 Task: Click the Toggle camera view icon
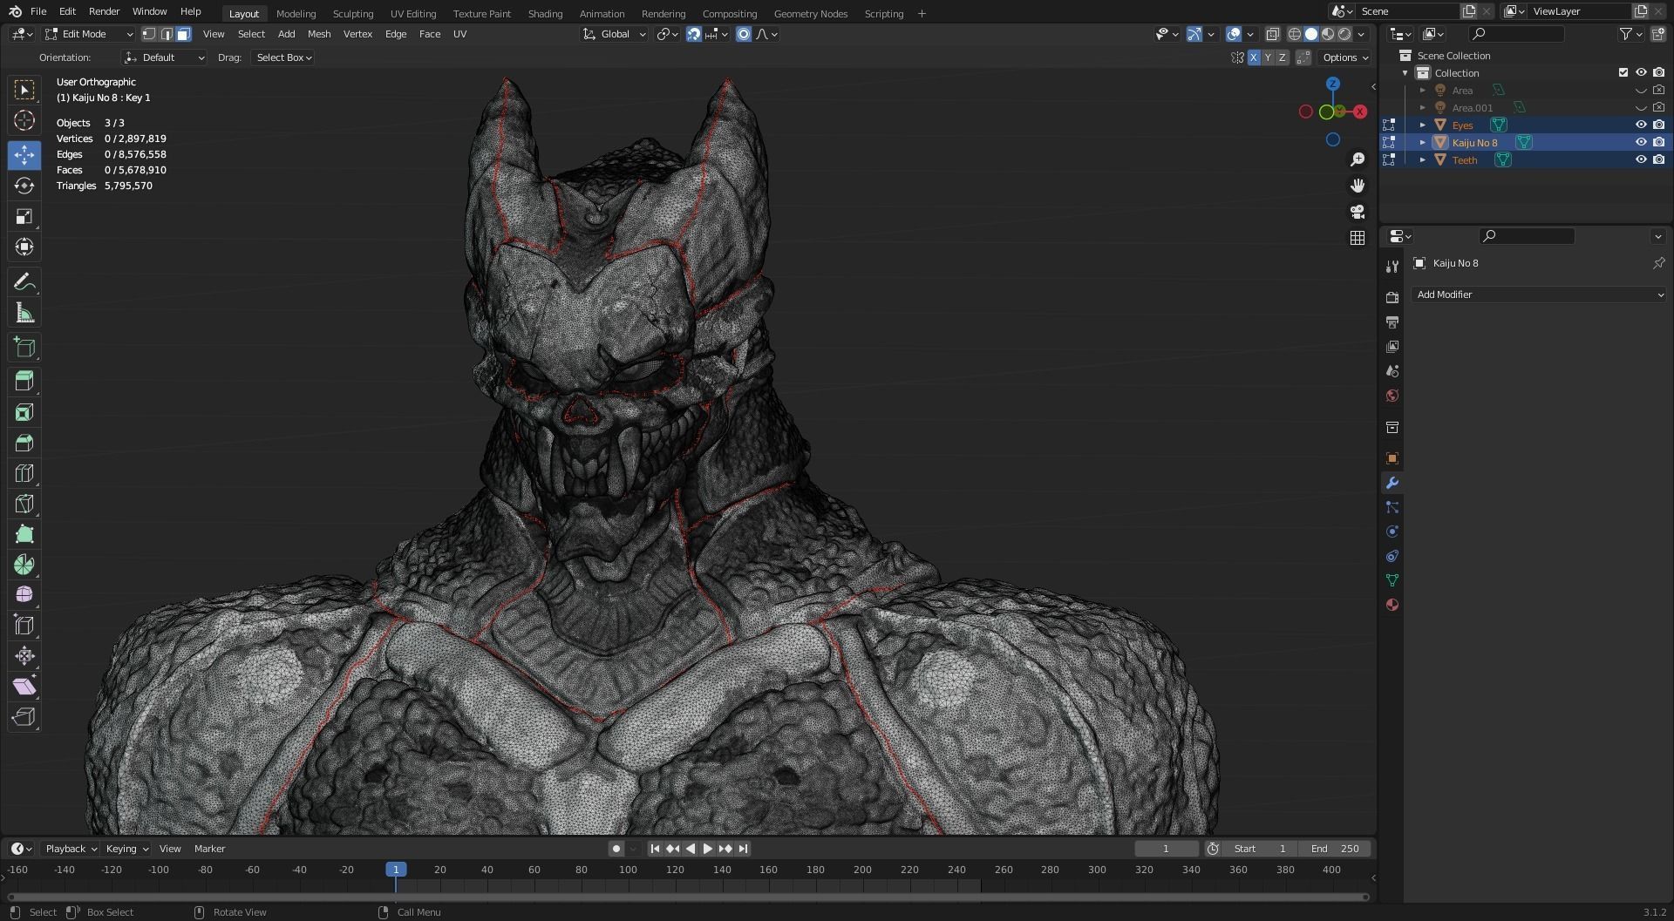(x=1358, y=212)
